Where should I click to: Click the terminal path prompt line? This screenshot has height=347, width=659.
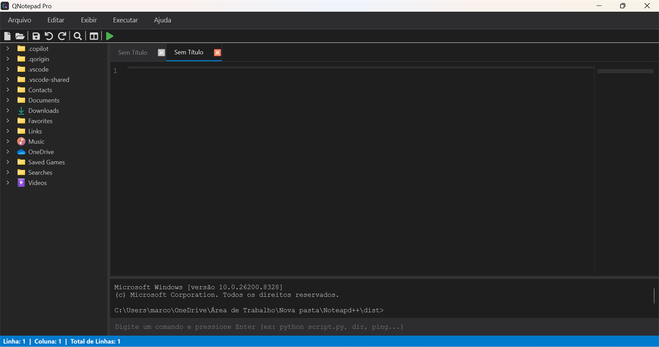point(249,310)
